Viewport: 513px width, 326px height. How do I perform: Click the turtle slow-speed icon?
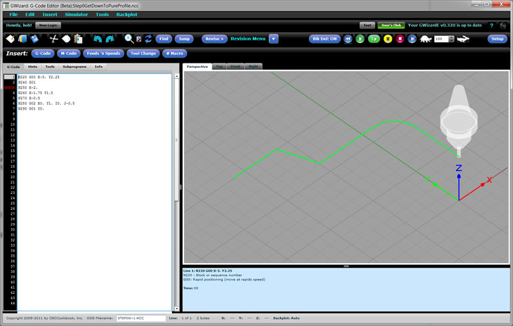pos(425,39)
